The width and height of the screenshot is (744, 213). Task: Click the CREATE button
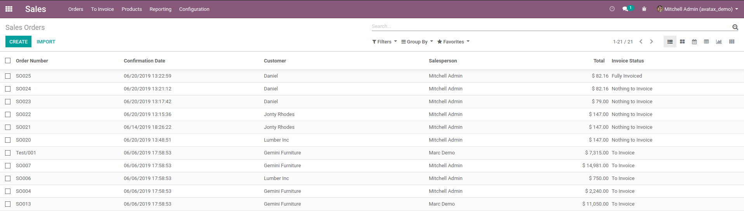point(18,42)
